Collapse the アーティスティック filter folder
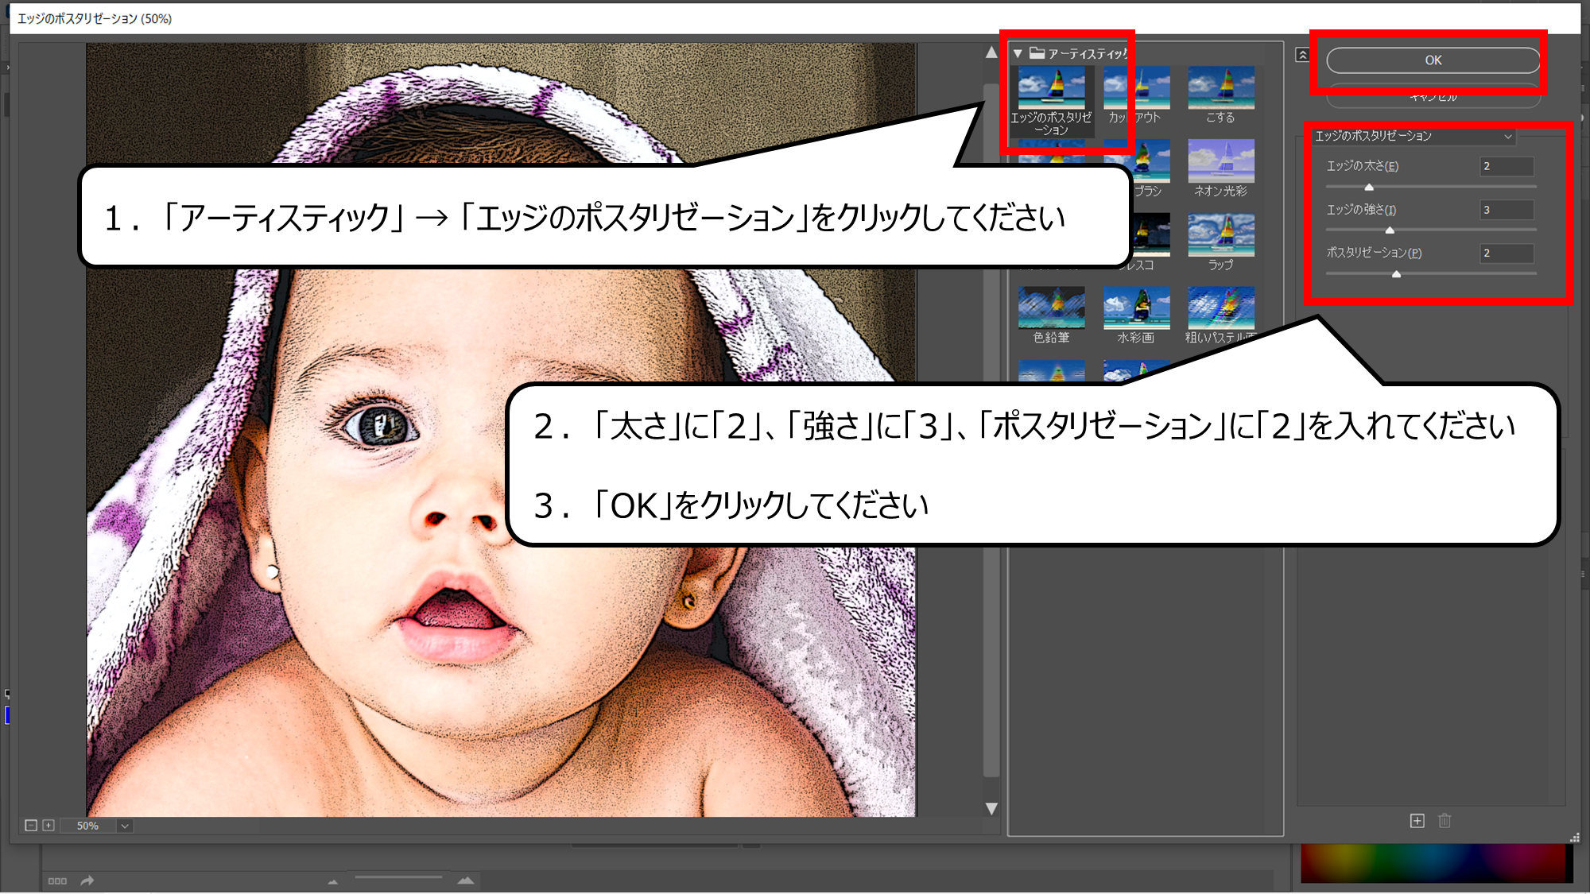 1018,53
